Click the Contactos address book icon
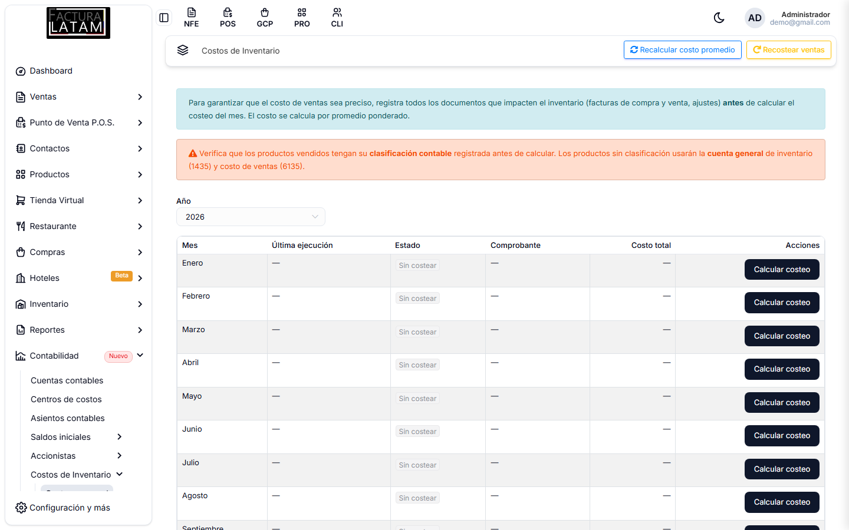Screen dimensions: 849x530 pos(21,148)
